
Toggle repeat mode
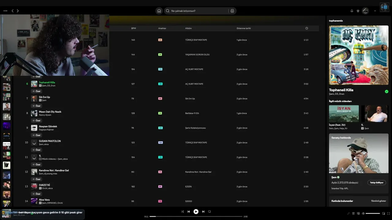(x=209, y=211)
